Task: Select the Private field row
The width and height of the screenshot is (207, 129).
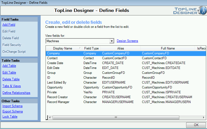Action: click(126, 92)
